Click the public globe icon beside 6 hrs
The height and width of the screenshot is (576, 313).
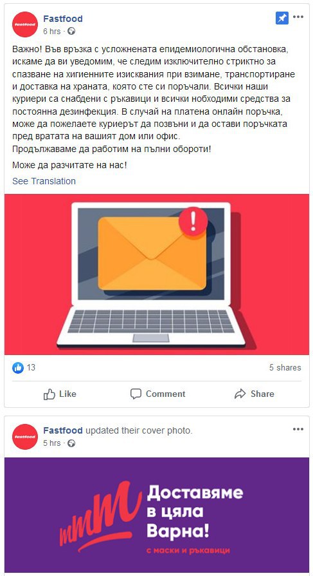point(71,32)
